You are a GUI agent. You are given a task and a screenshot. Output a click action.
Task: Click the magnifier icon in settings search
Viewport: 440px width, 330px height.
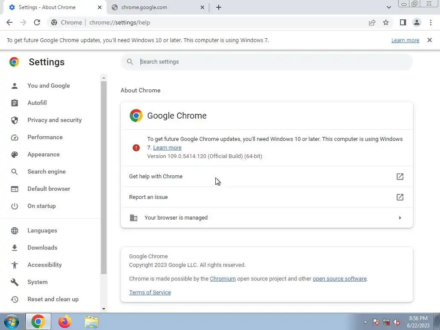tap(130, 62)
